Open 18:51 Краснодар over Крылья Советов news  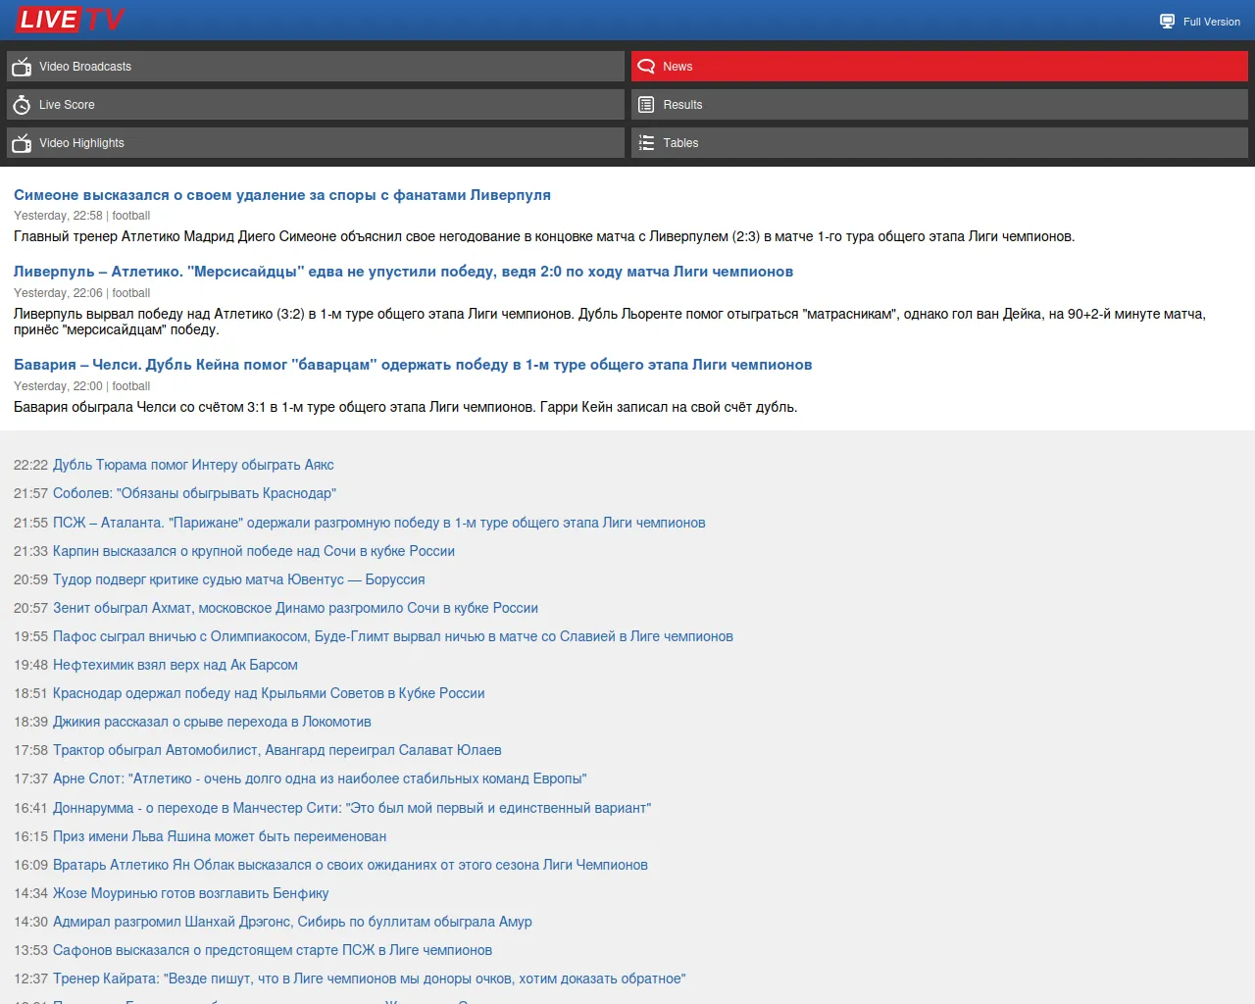[269, 693]
